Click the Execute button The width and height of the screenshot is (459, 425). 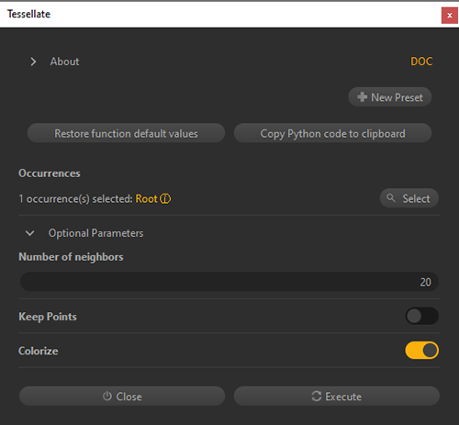click(x=337, y=397)
